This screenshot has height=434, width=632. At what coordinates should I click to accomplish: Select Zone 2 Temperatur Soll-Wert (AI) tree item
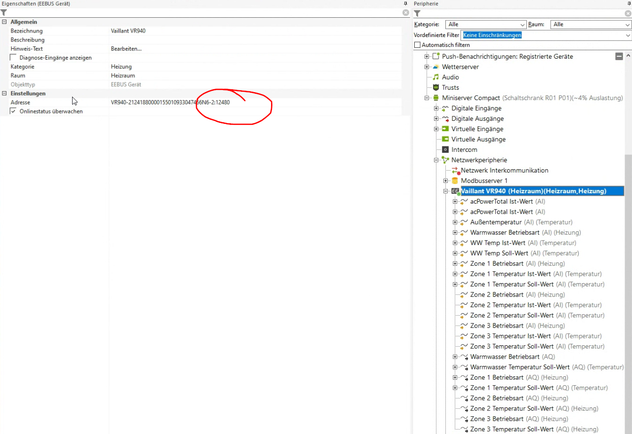point(537,316)
